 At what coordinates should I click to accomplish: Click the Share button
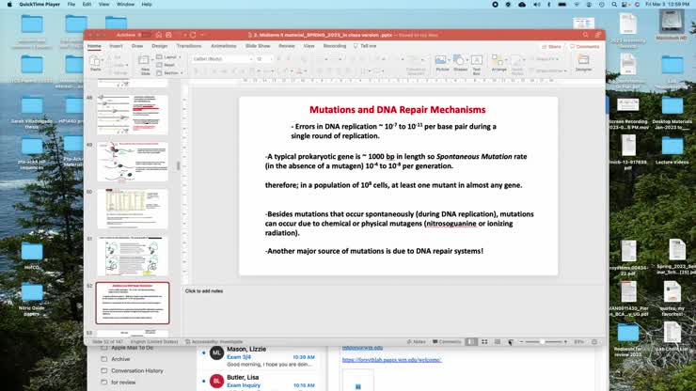pyautogui.click(x=551, y=46)
